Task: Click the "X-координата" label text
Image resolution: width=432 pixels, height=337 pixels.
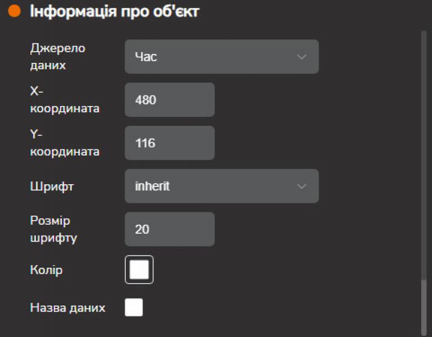Action: (64, 100)
